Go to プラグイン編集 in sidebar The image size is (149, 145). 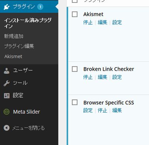coord(19,46)
